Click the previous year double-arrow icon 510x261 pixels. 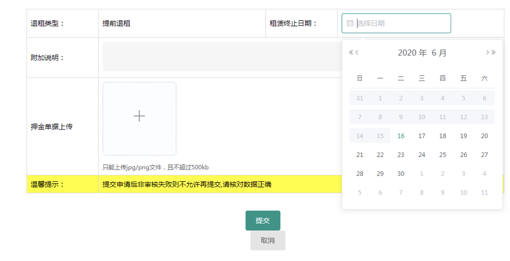[x=351, y=53]
